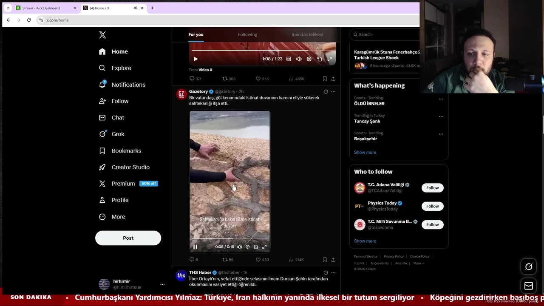View analytics showing 465K views
544x306 pixels.
[297, 79]
